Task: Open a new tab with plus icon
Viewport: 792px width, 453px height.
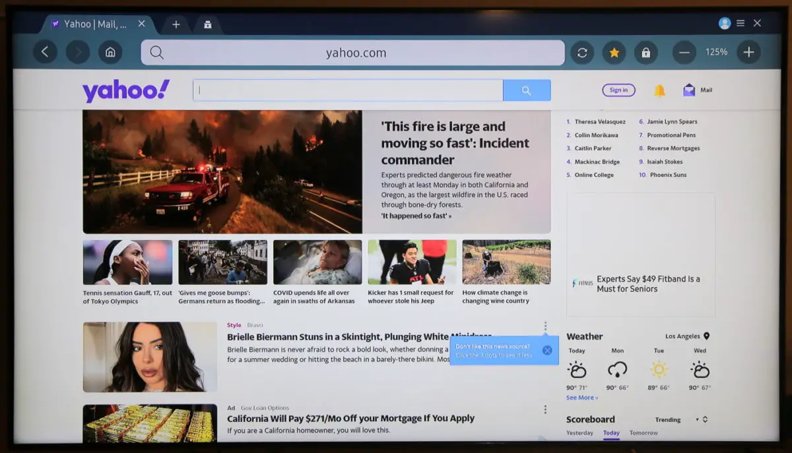Action: tap(176, 24)
